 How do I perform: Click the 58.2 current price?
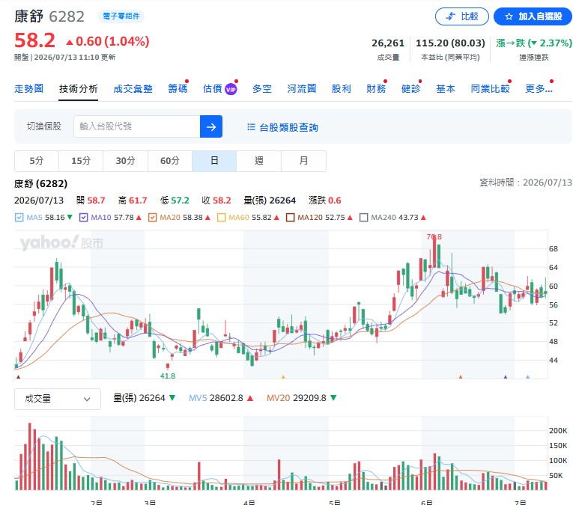pos(34,40)
